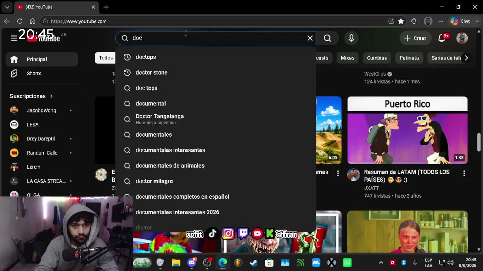Choose the 'doc tops' suggestion
Image resolution: width=483 pixels, height=271 pixels.
coord(215,88)
